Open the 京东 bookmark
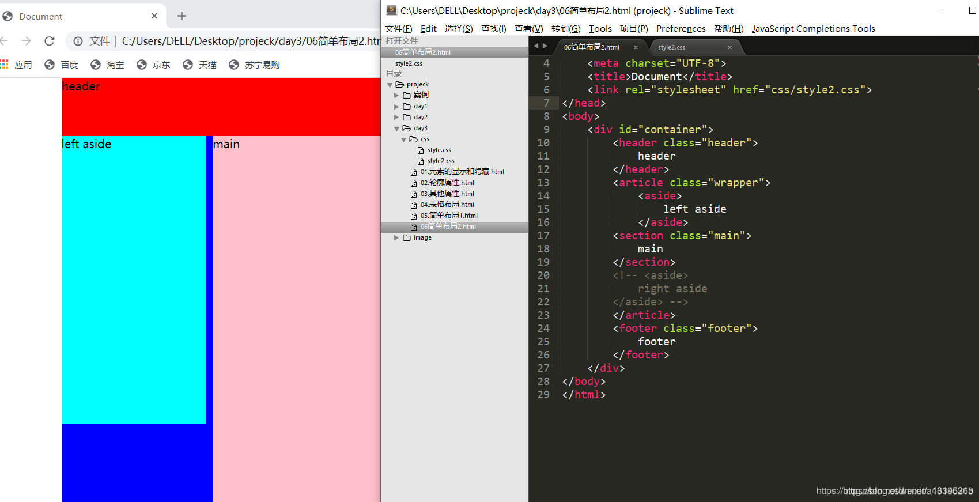Image resolution: width=979 pixels, height=502 pixels. 154,65
